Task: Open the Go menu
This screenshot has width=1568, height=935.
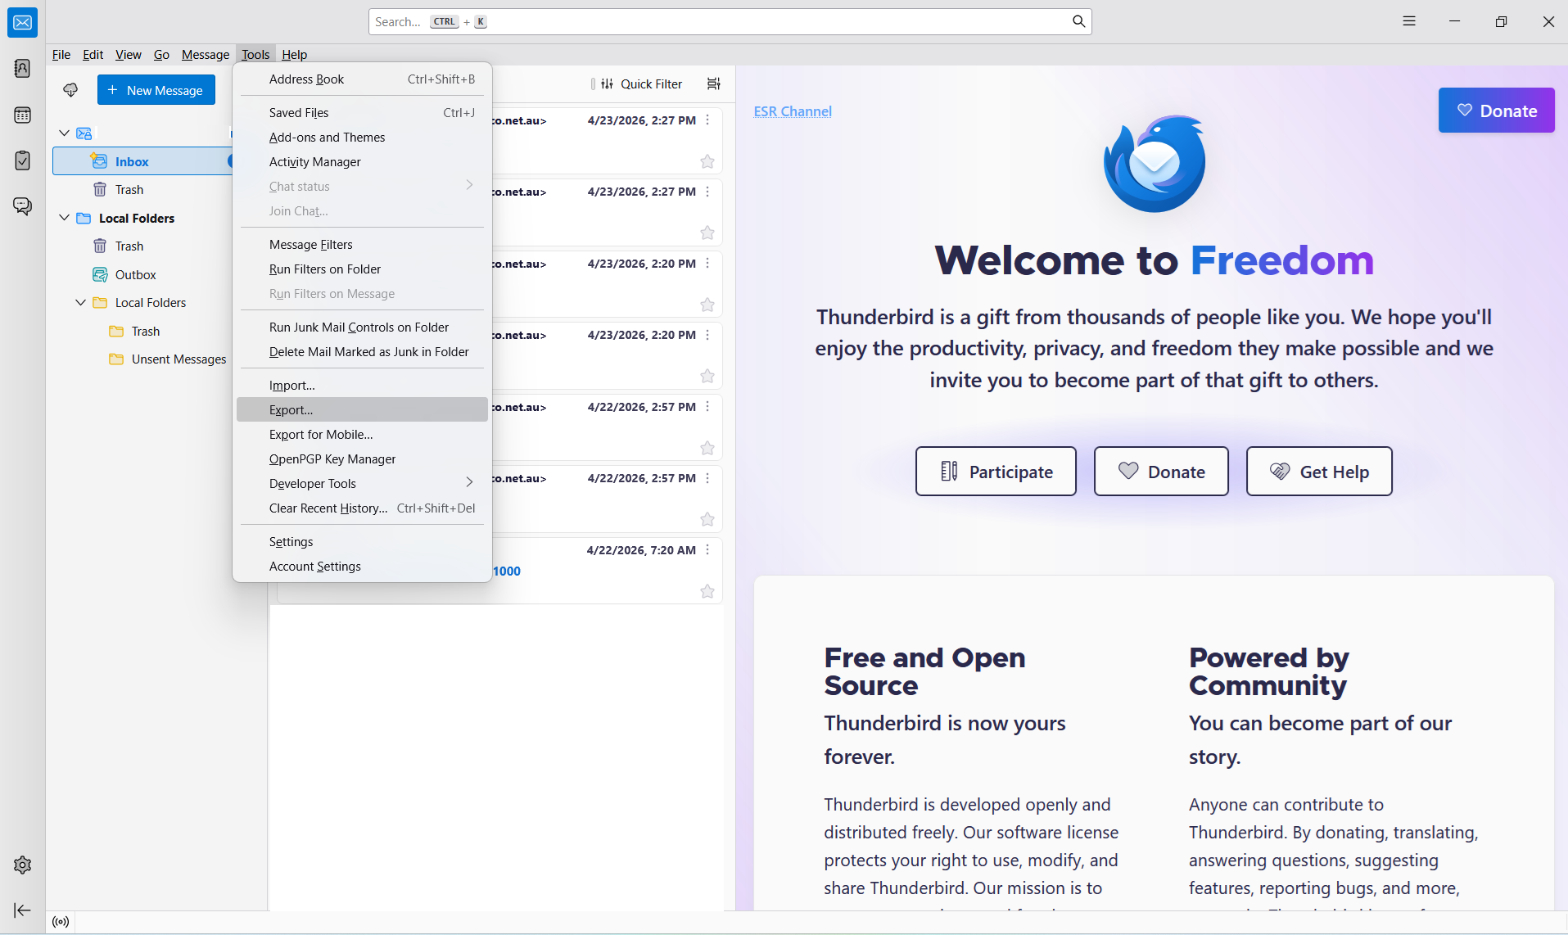Action: pyautogui.click(x=161, y=54)
